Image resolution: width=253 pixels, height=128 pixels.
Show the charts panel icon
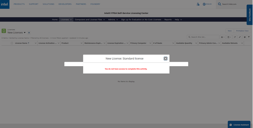(245, 37)
